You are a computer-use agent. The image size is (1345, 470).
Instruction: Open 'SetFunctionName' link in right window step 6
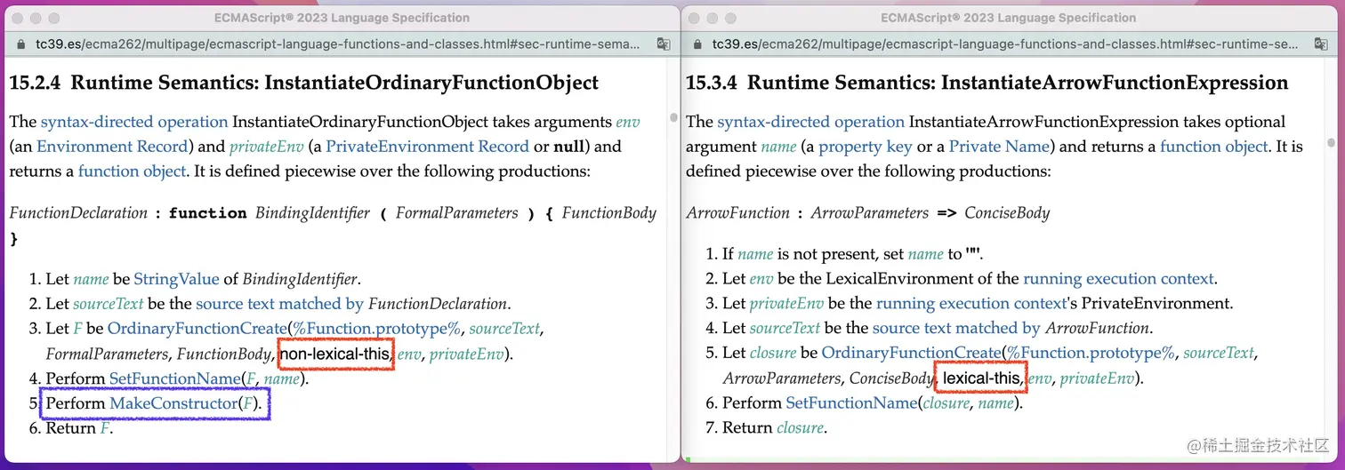[x=851, y=403]
